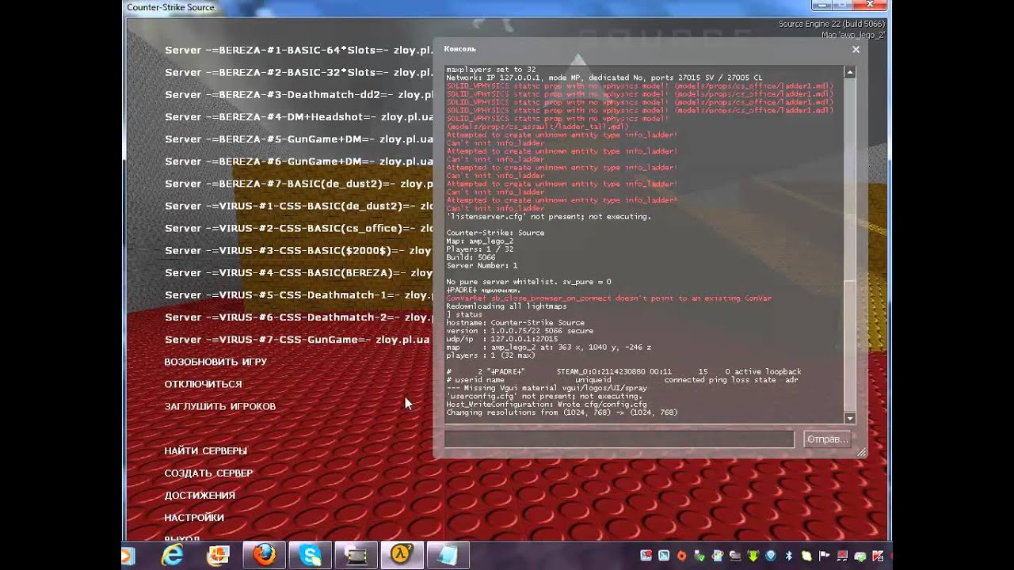Image resolution: width=1014 pixels, height=570 pixels.
Task: Click the 'hostname: Counter-Strike Source' console line
Action: [515, 323]
